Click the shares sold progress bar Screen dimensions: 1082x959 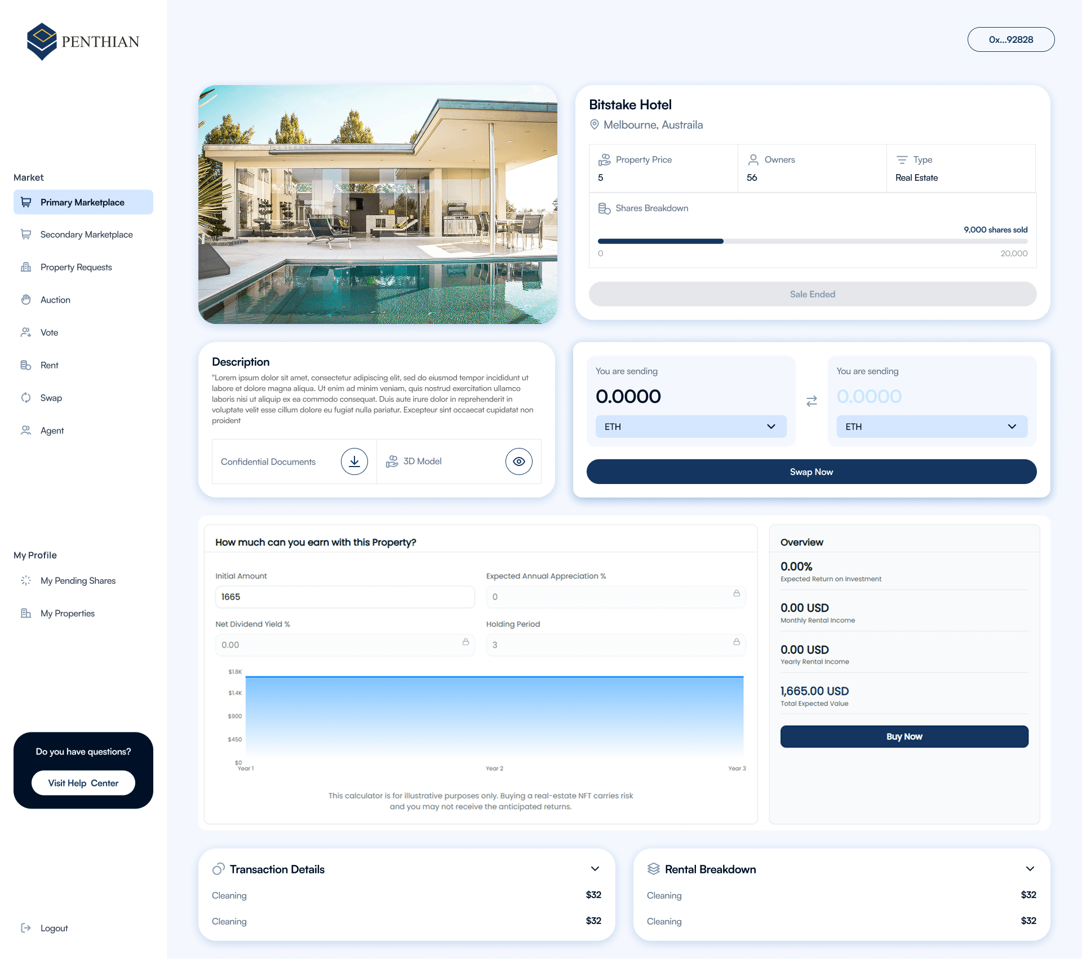pos(813,241)
